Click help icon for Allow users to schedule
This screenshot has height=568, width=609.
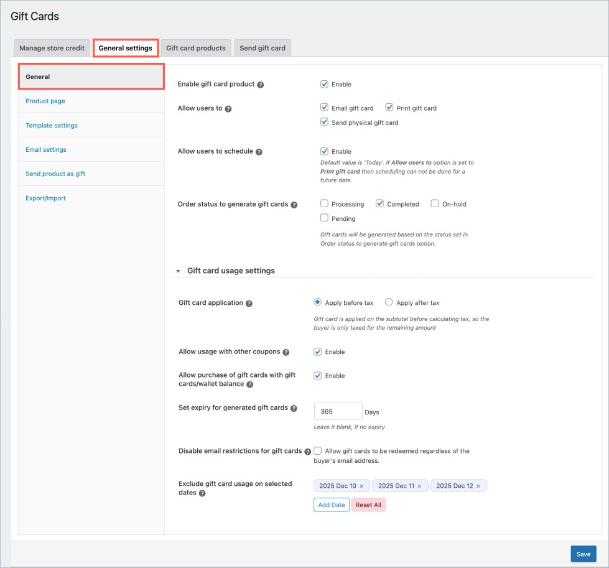[259, 152]
